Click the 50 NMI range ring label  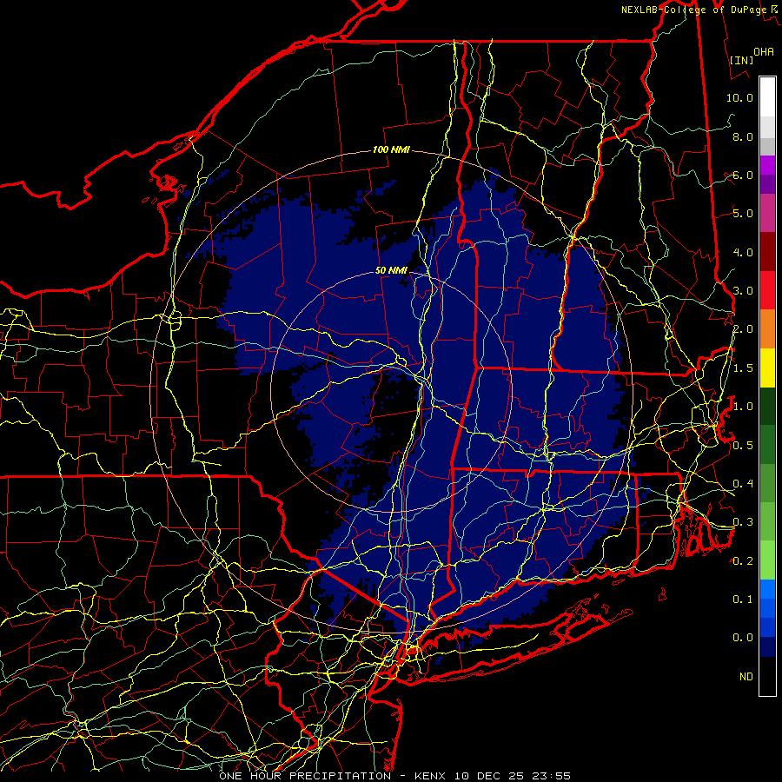[391, 270]
